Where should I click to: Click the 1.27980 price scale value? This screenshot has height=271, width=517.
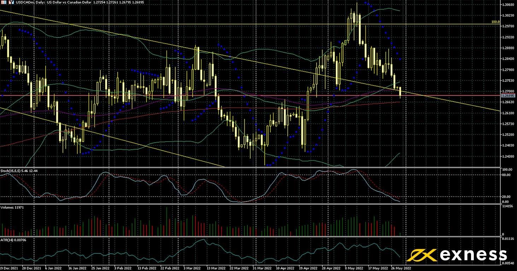pyautogui.click(x=508, y=70)
